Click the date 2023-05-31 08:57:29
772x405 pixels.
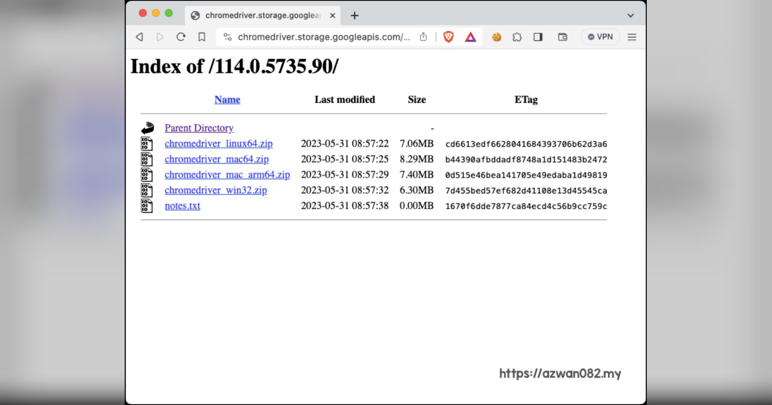tap(345, 175)
